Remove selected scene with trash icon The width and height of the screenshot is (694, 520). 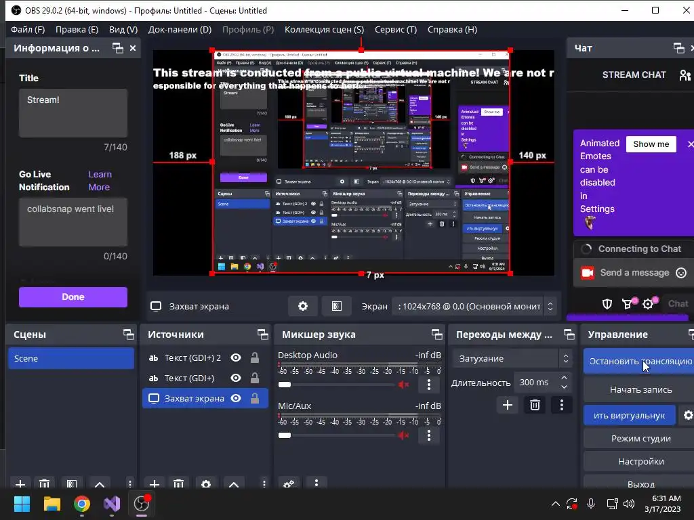[44, 484]
